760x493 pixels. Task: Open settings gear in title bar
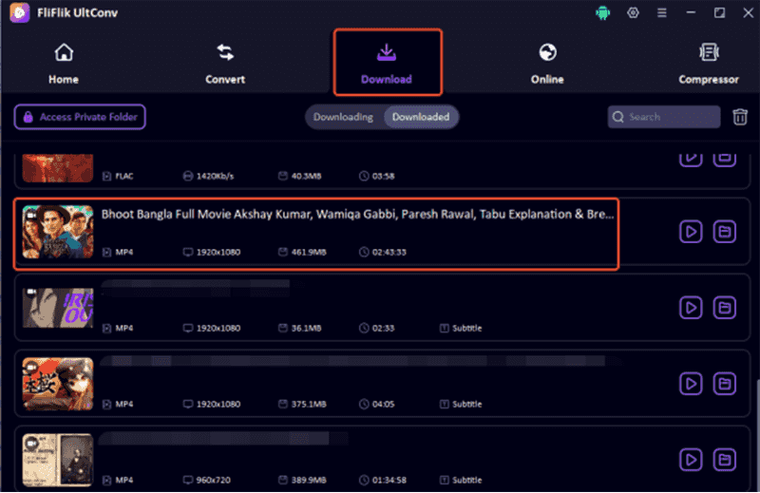tap(633, 12)
